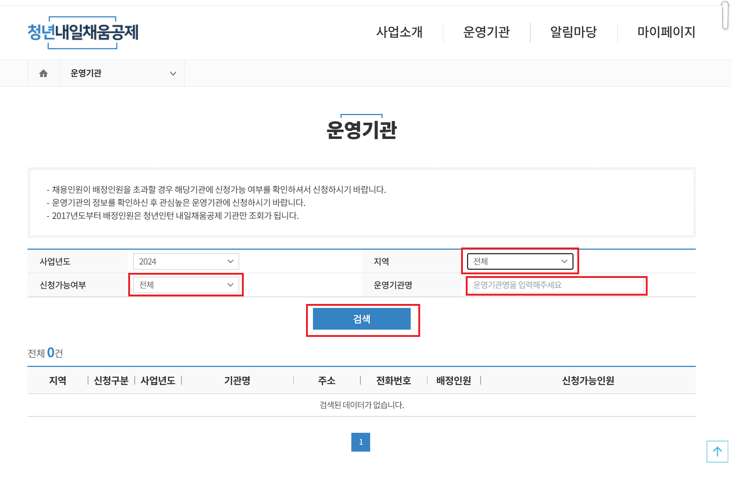
Task: Expand the 운영기관 breadcrumb dropdown
Action: (122, 73)
